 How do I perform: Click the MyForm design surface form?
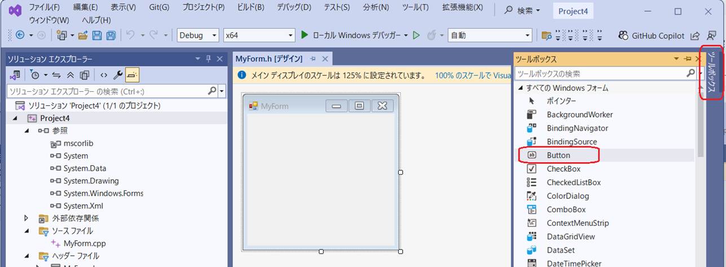coord(321,172)
